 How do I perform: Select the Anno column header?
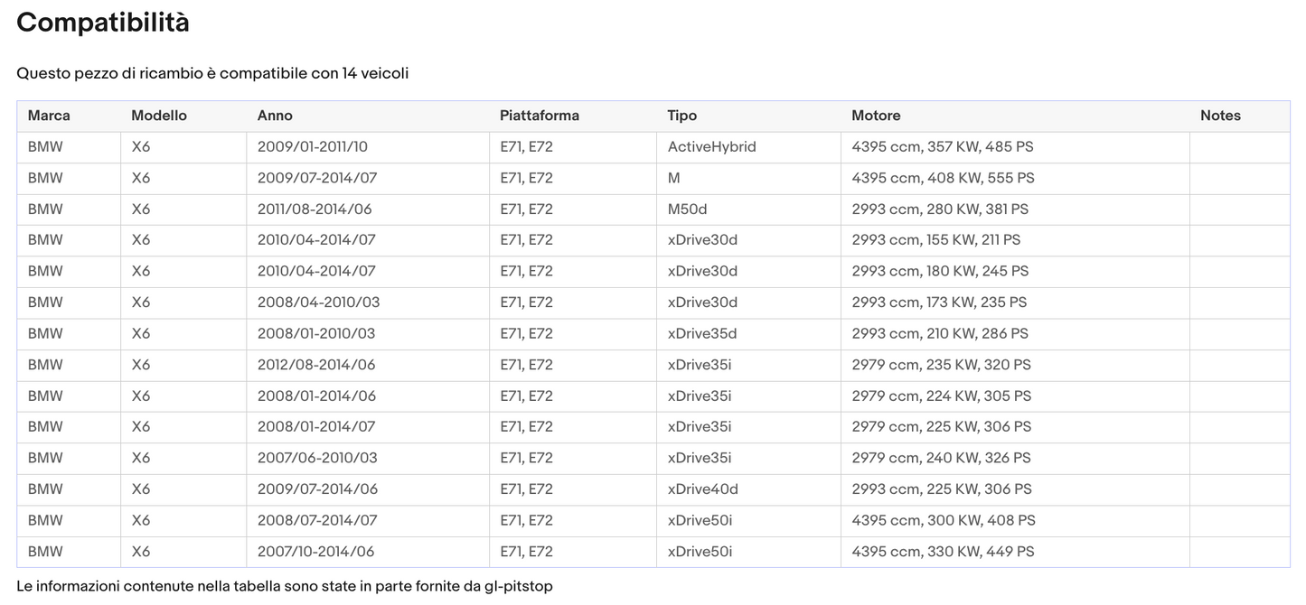pyautogui.click(x=275, y=116)
